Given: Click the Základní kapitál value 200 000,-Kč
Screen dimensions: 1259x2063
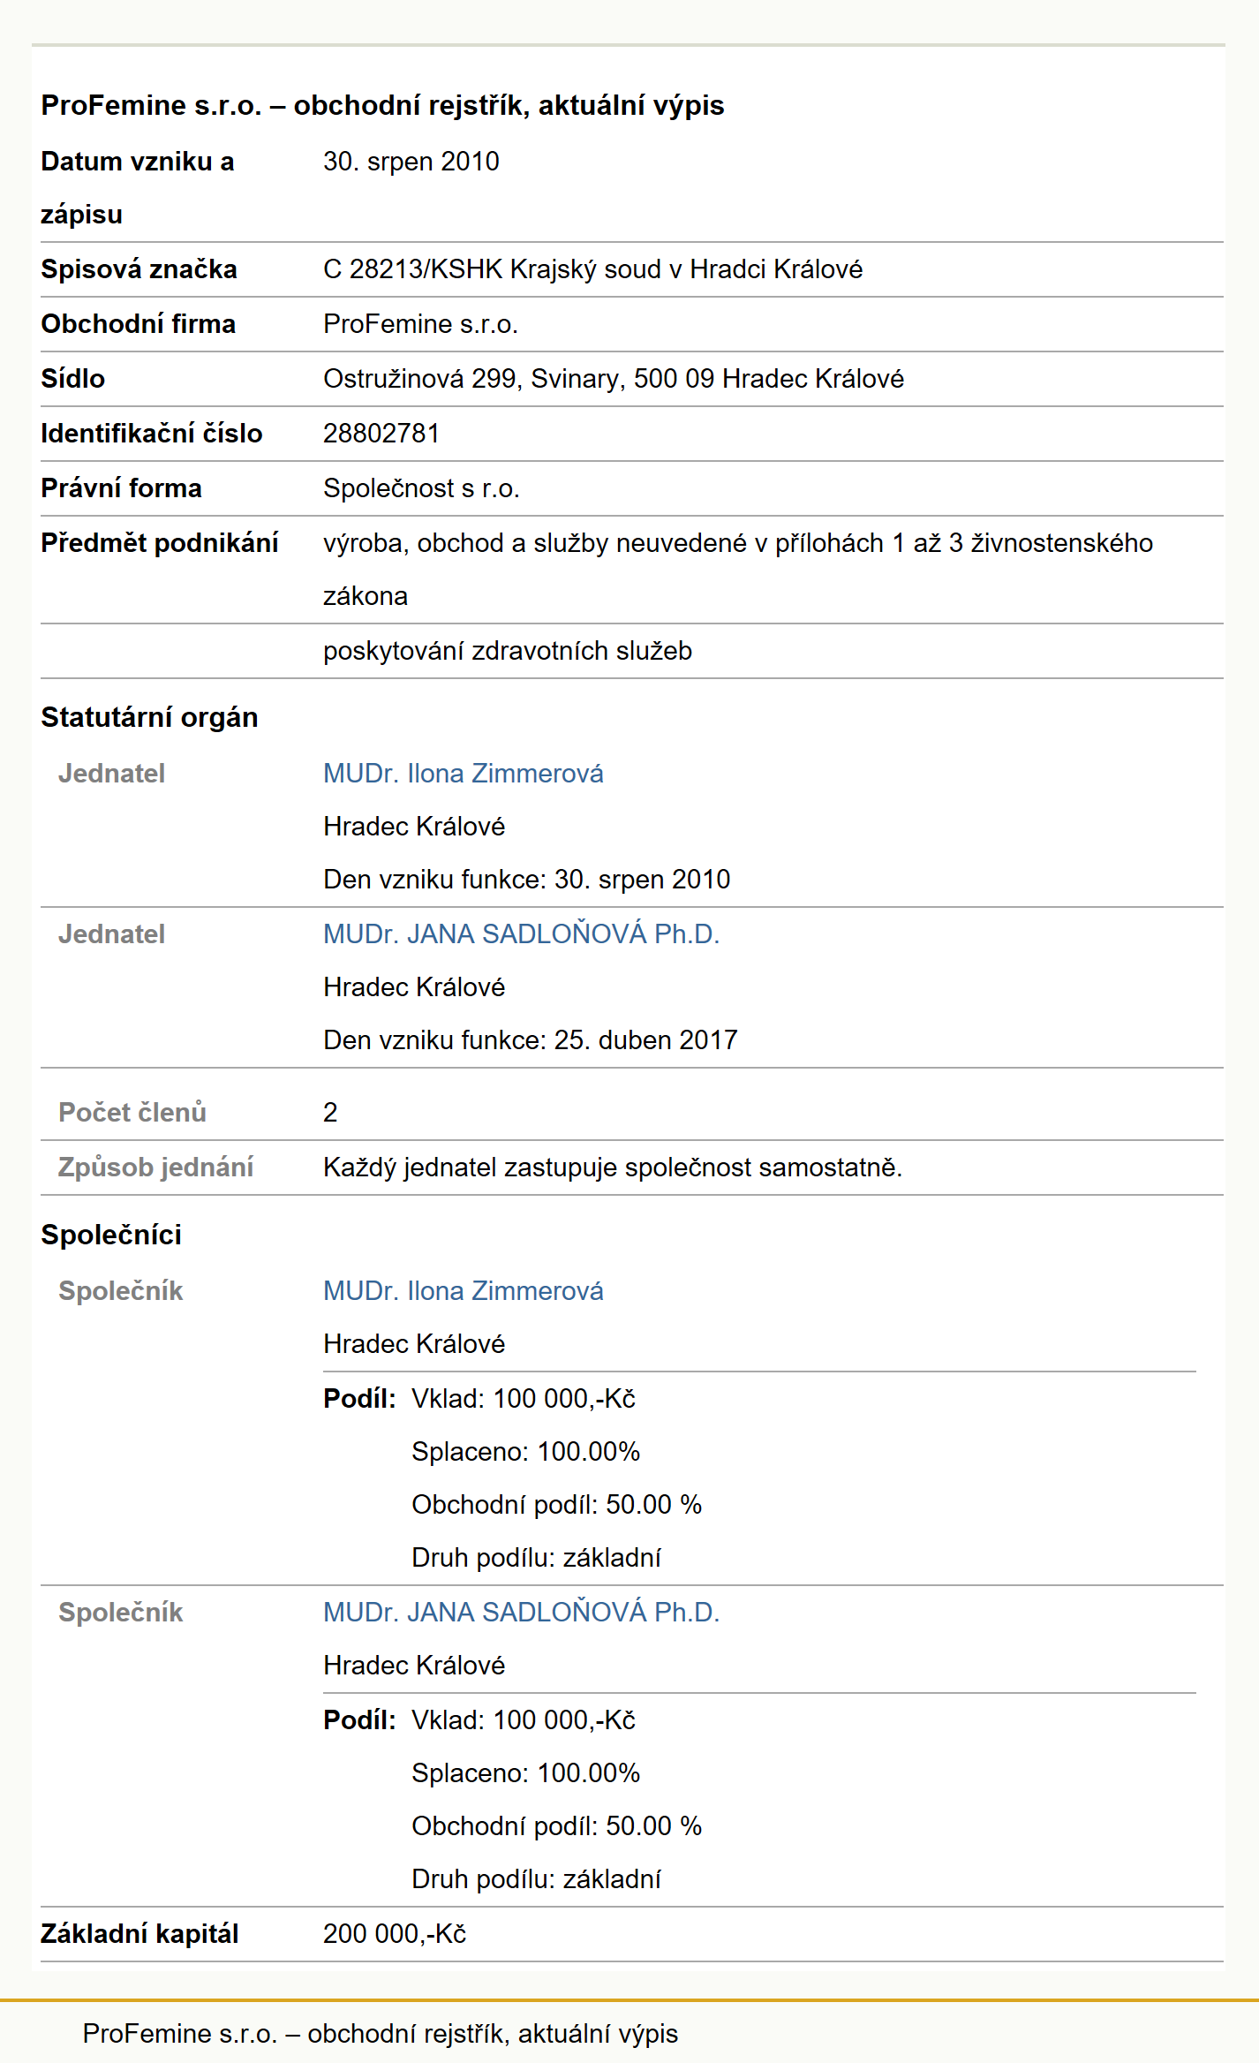Looking at the screenshot, I should (x=395, y=1934).
